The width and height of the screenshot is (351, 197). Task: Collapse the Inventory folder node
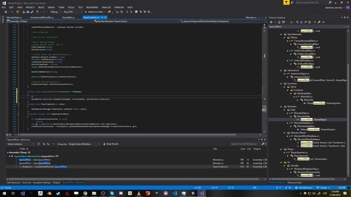tap(281, 84)
